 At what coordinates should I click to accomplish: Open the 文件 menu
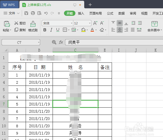(11, 13)
